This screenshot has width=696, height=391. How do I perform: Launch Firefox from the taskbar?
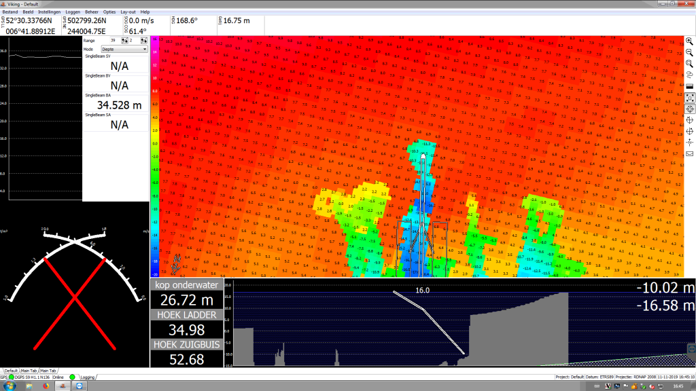(x=46, y=386)
